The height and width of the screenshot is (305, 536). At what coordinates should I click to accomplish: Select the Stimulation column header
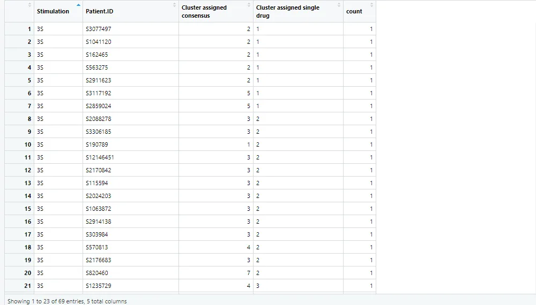click(x=53, y=11)
